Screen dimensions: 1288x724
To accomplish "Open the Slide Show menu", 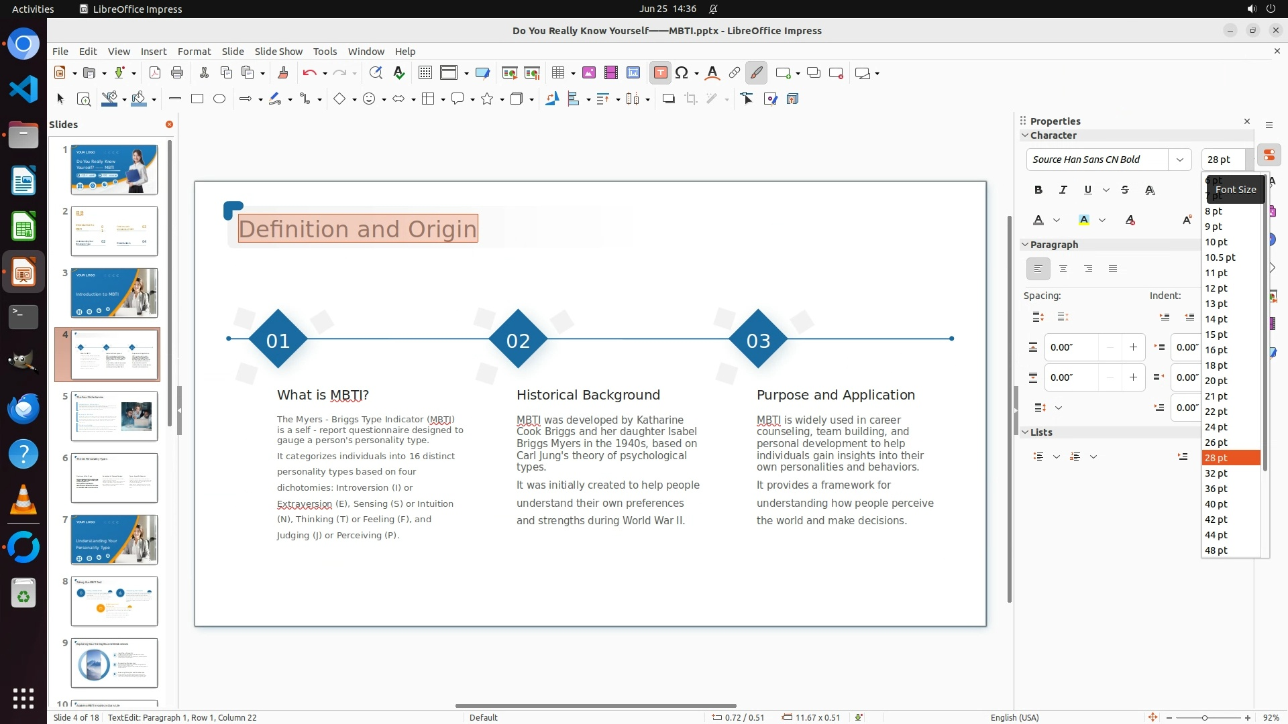I will click(x=278, y=52).
